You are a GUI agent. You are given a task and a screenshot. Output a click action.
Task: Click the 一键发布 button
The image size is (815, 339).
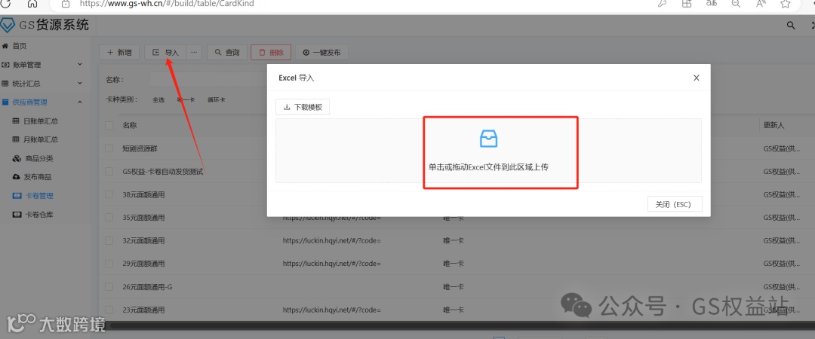tap(321, 53)
